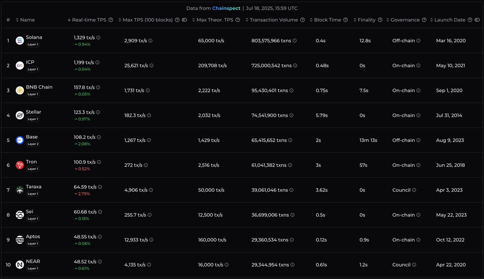Click the Aptos logo icon
The width and height of the screenshot is (484, 279).
click(x=20, y=240)
